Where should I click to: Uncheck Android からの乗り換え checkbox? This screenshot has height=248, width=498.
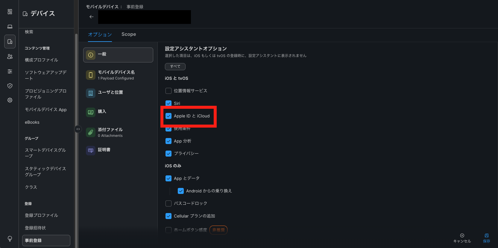(181, 191)
